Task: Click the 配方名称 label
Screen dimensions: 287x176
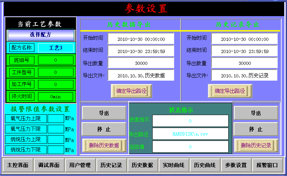Action: point(22,48)
